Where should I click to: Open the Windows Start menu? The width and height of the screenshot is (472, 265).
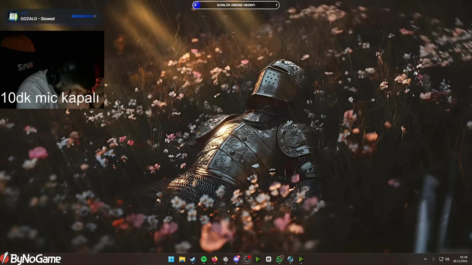171,259
